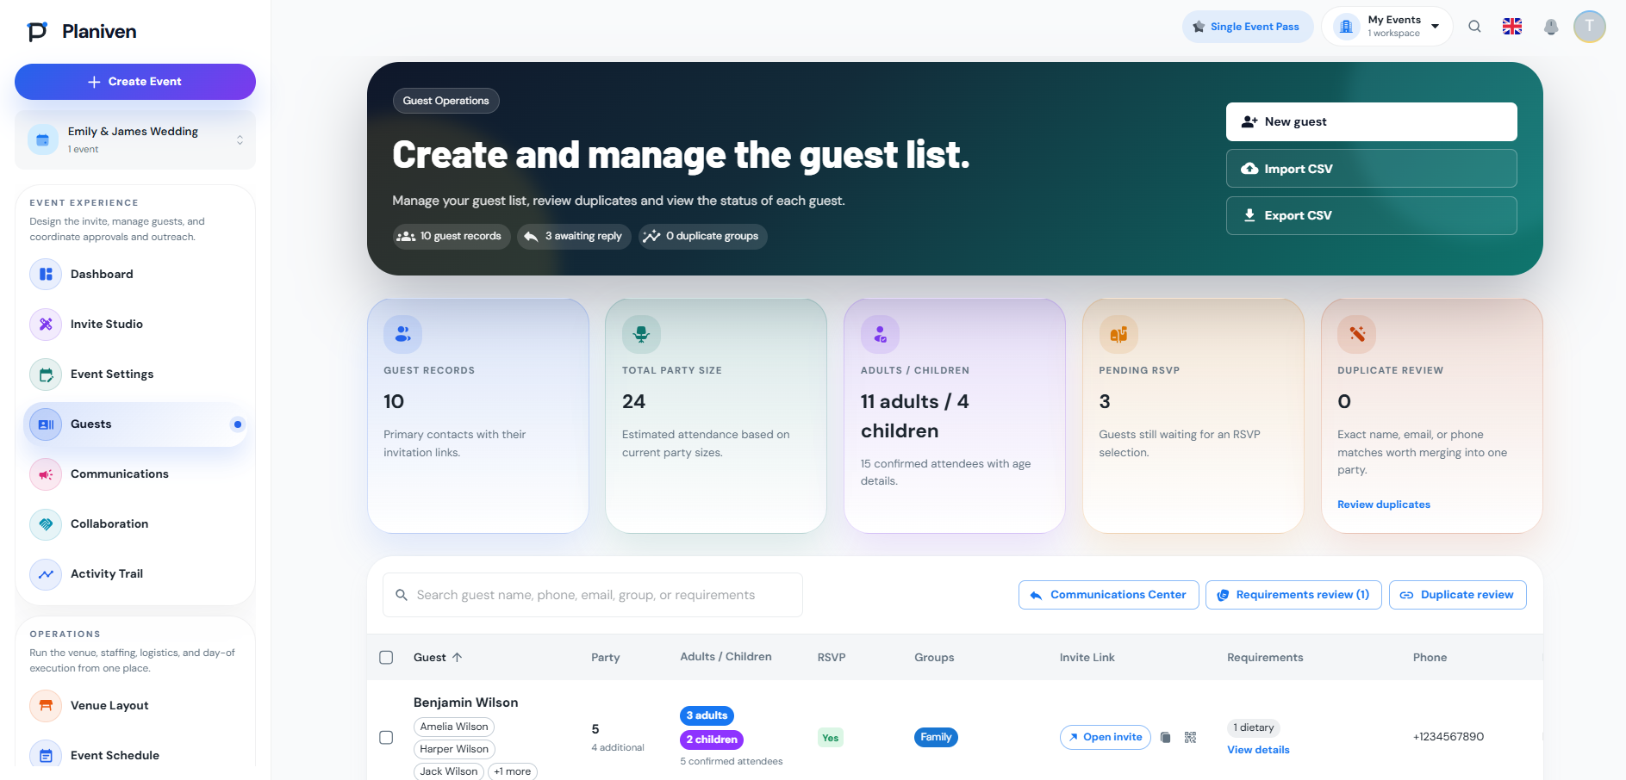Open the user avatar profile menu
The width and height of the screenshot is (1626, 780).
(1589, 27)
